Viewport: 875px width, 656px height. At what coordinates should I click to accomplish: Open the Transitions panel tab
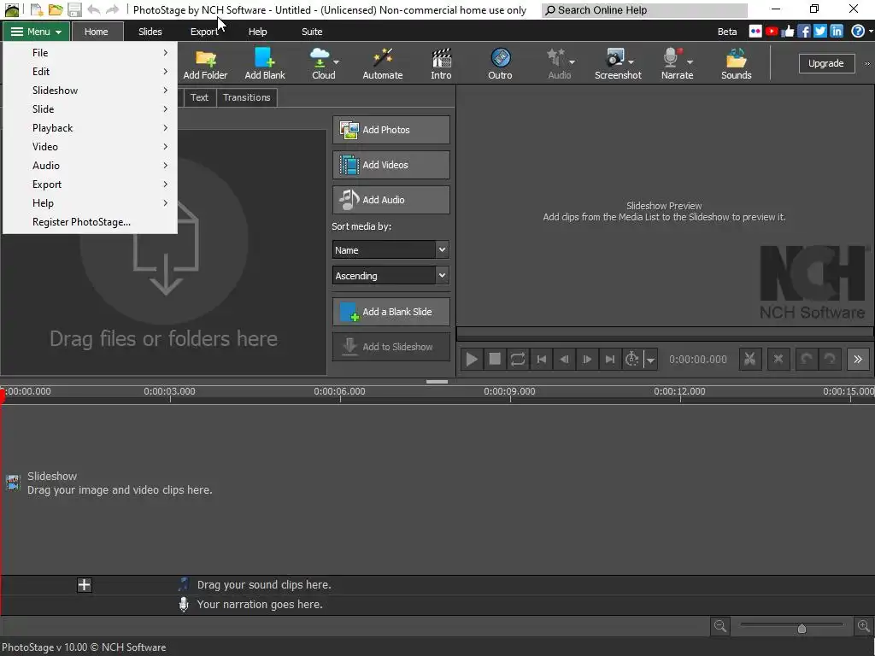click(x=247, y=97)
